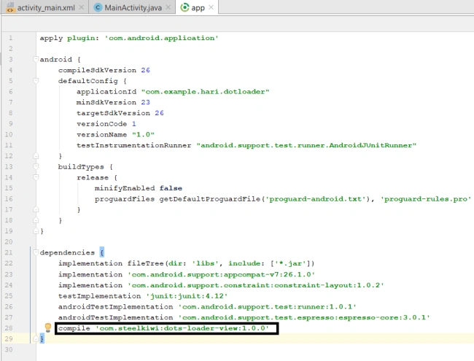
Task: Close the app tab
Action: coord(211,7)
